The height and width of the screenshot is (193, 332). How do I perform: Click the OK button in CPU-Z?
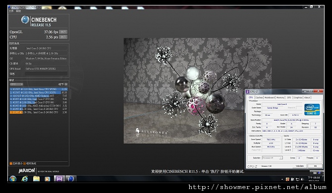(x=315, y=166)
